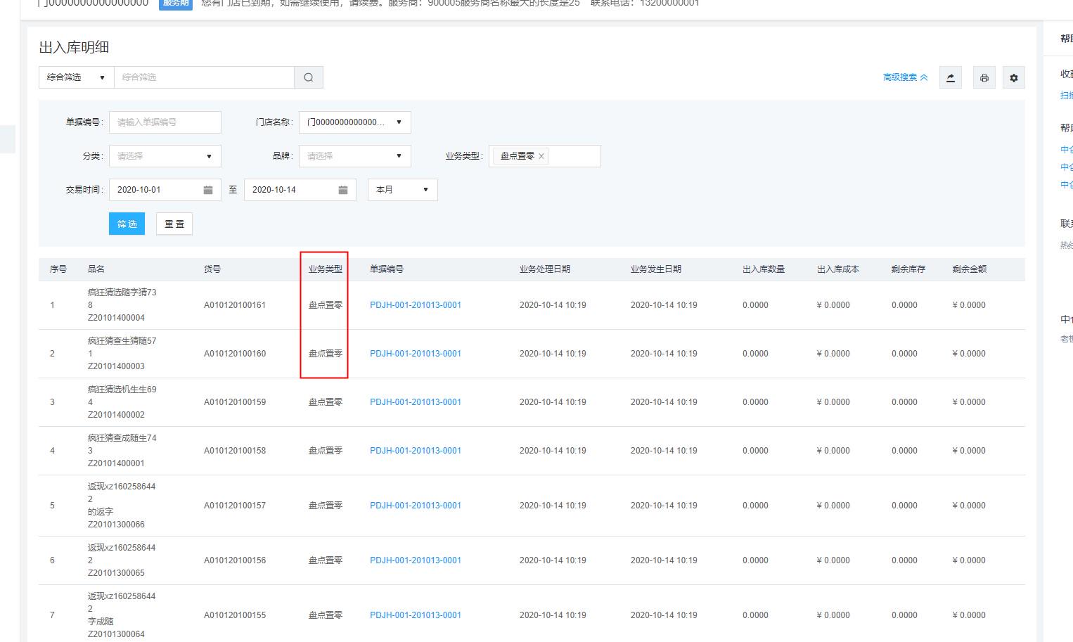Image resolution: width=1073 pixels, height=642 pixels.
Task: Open the 综合筛选 dropdown
Action: [x=76, y=77]
